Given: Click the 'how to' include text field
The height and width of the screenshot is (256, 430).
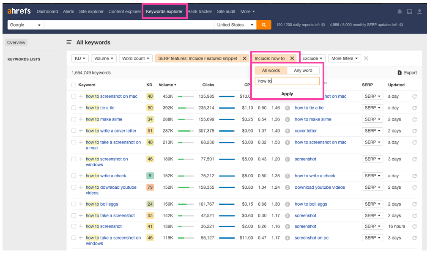Looking at the screenshot, I should [287, 81].
